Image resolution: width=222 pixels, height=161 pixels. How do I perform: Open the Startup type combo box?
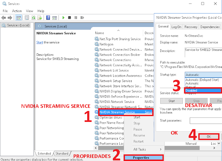coord(203,75)
